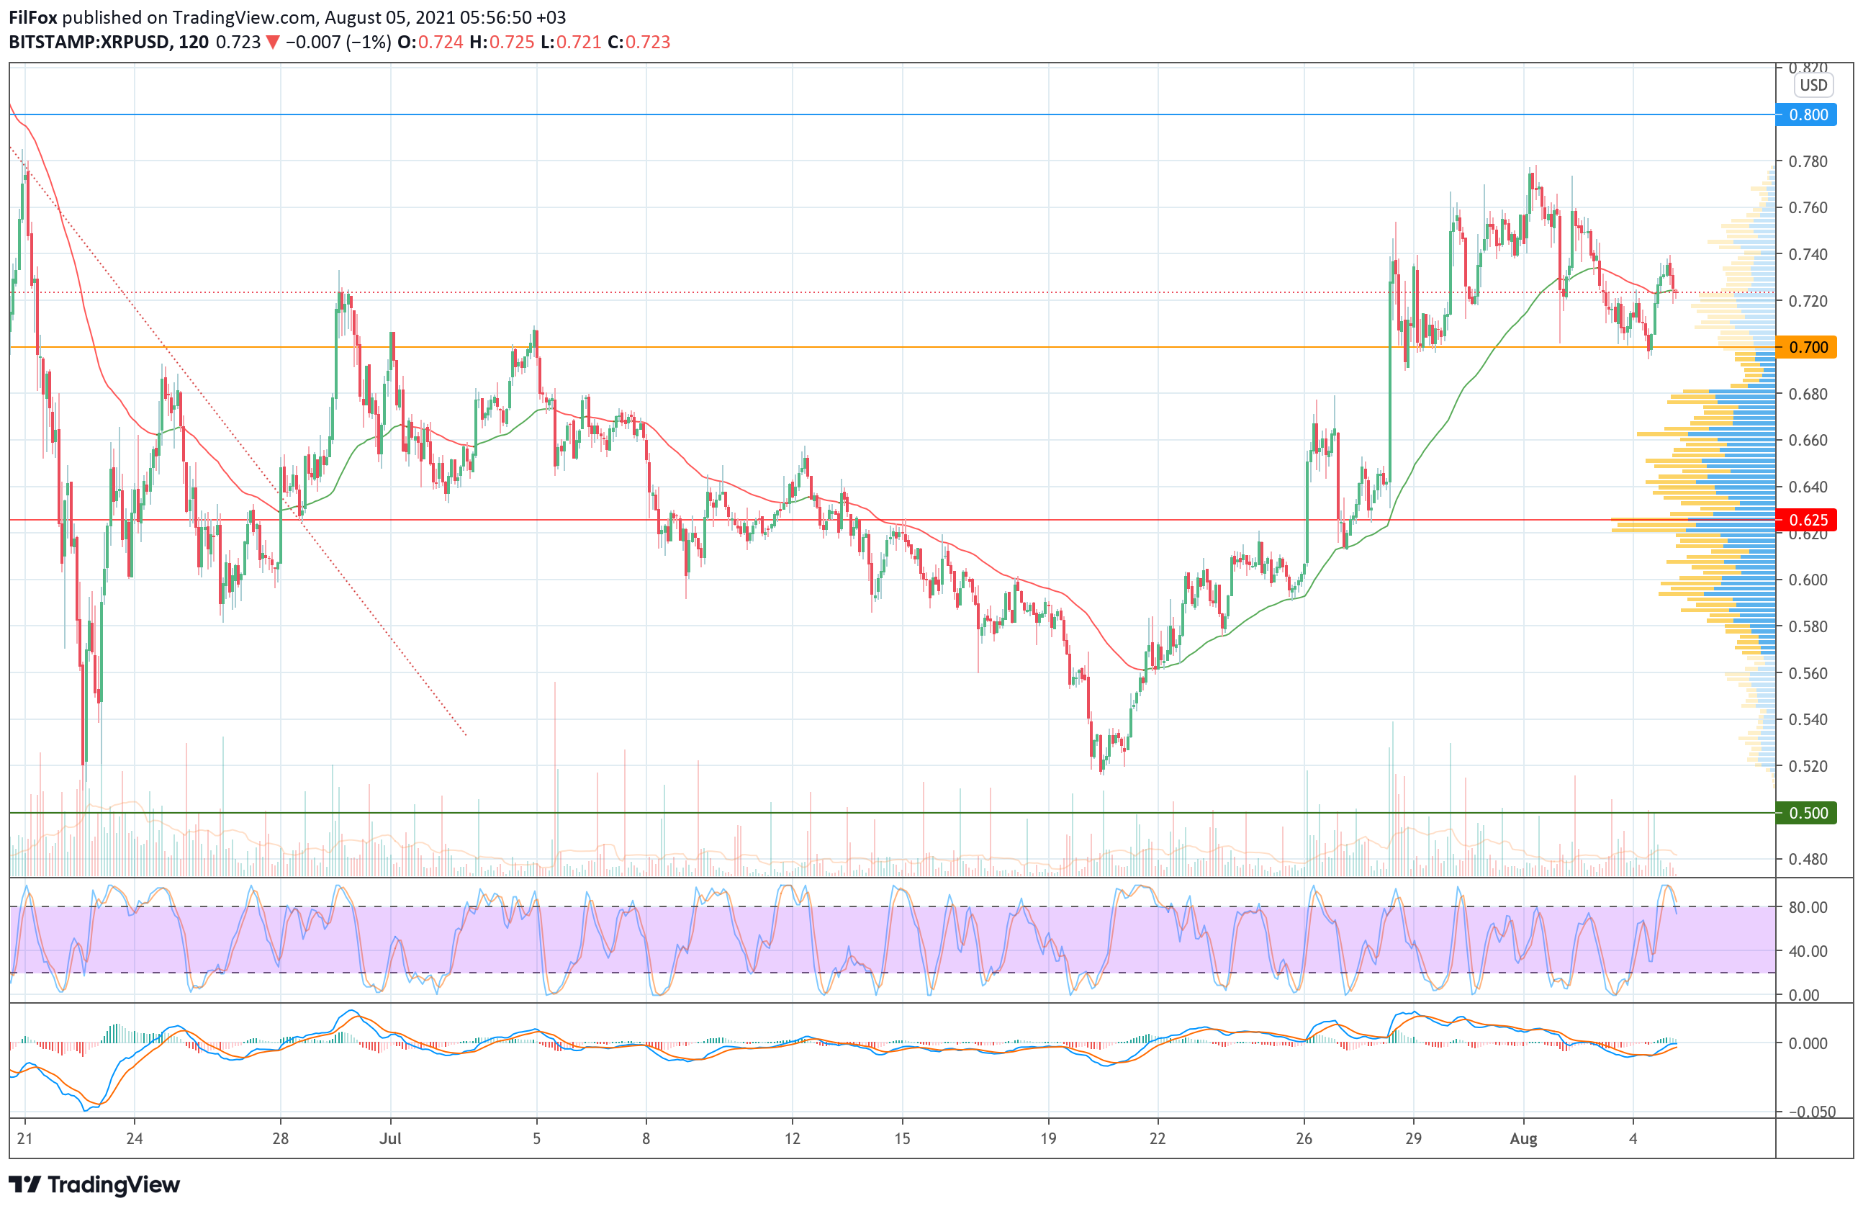Click the green 0.500 price level label

(x=1808, y=813)
